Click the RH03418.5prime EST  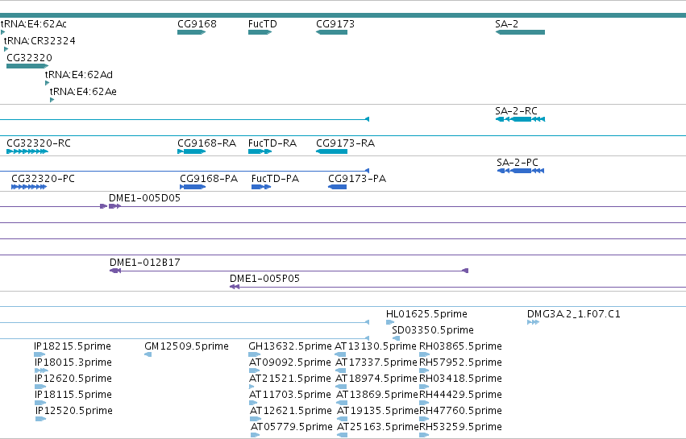pyautogui.click(x=424, y=387)
